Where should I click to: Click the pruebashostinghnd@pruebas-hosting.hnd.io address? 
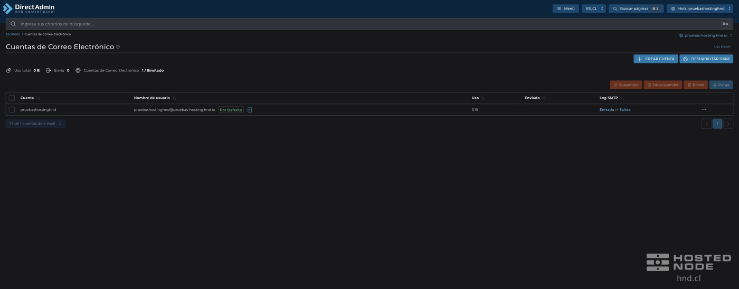[175, 110]
